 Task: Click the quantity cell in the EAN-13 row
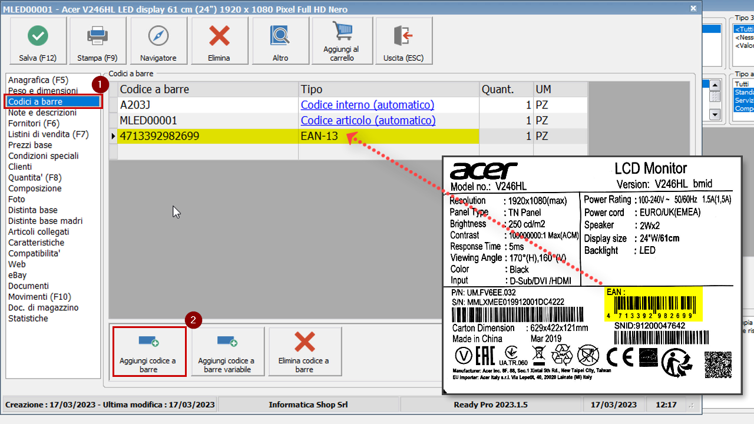[x=506, y=137]
